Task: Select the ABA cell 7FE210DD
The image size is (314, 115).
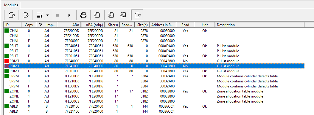Action: tap(71, 36)
